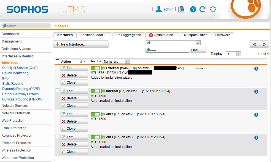The height and width of the screenshot is (162, 271).
Task: Disable the eth2 interface toggle switch
Action: point(95,114)
